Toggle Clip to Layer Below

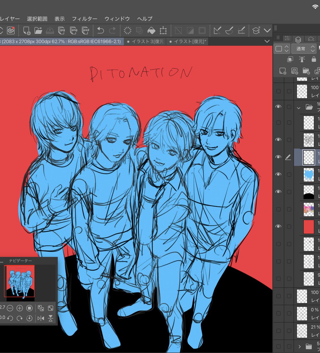(x=290, y=59)
